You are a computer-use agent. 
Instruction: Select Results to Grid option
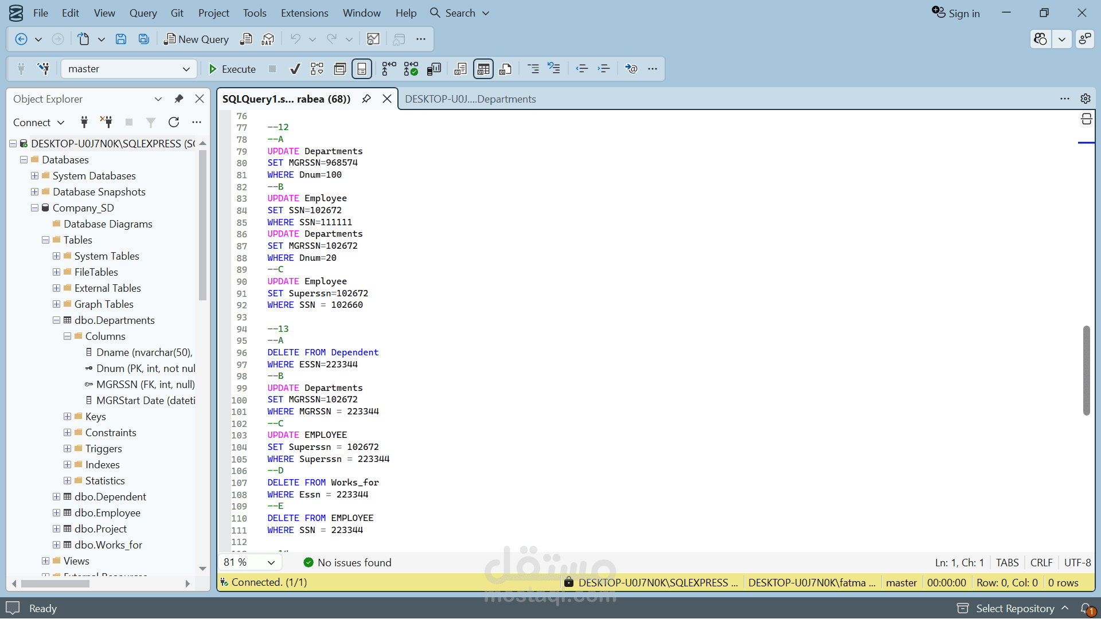(483, 69)
